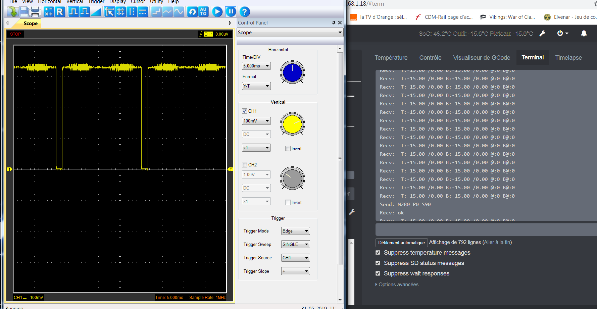This screenshot has height=309, width=597.
Task: Open the CH1 100mV voltage dropdown
Action: click(x=256, y=121)
